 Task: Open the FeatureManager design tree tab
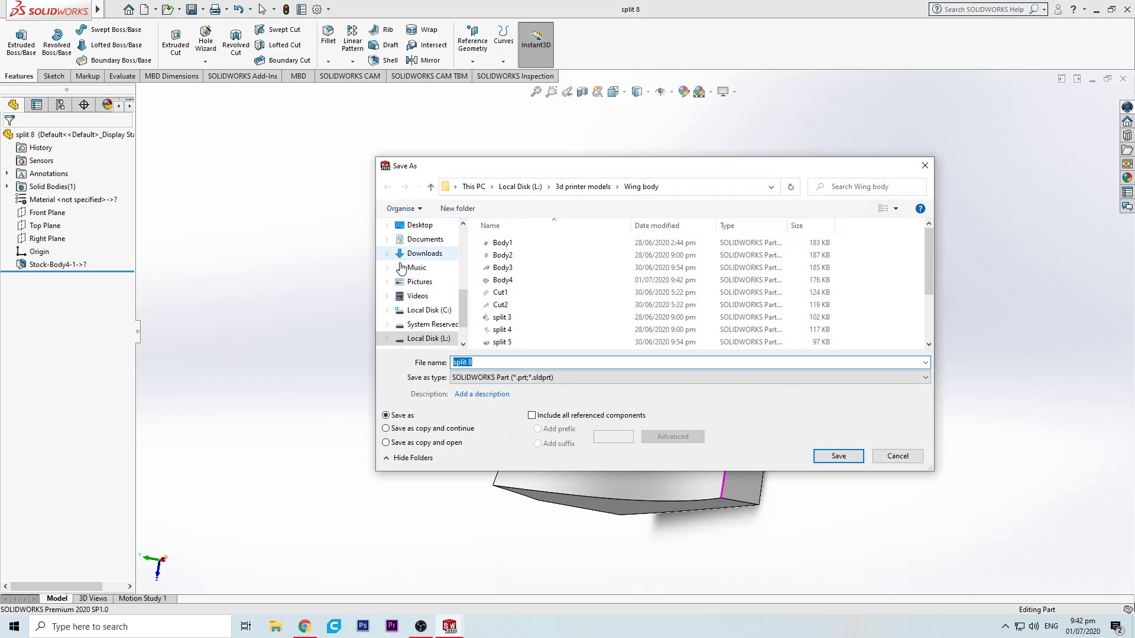coord(13,105)
